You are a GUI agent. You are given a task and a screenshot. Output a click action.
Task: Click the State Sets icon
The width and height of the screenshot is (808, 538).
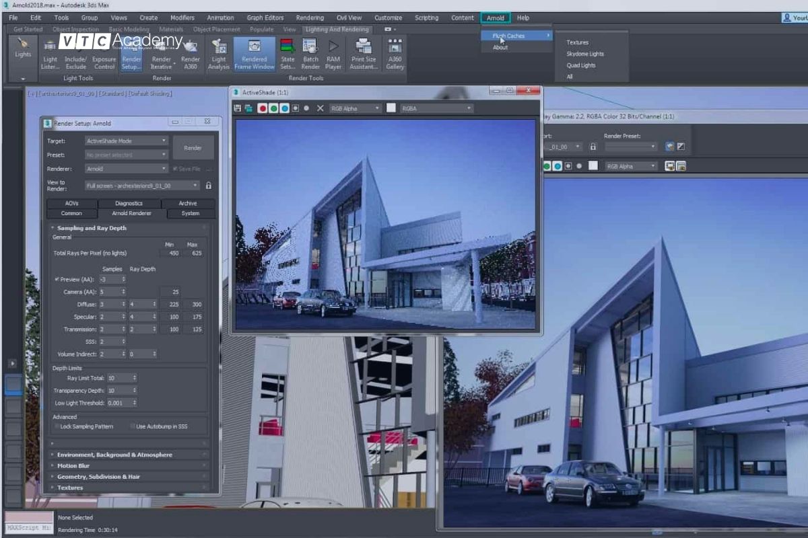pyautogui.click(x=288, y=59)
